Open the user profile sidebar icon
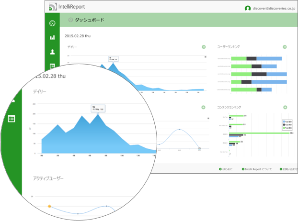298x221 pixels. pyautogui.click(x=52, y=52)
